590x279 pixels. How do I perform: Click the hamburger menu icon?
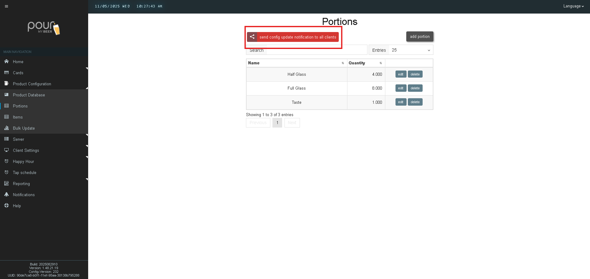tap(6, 6)
